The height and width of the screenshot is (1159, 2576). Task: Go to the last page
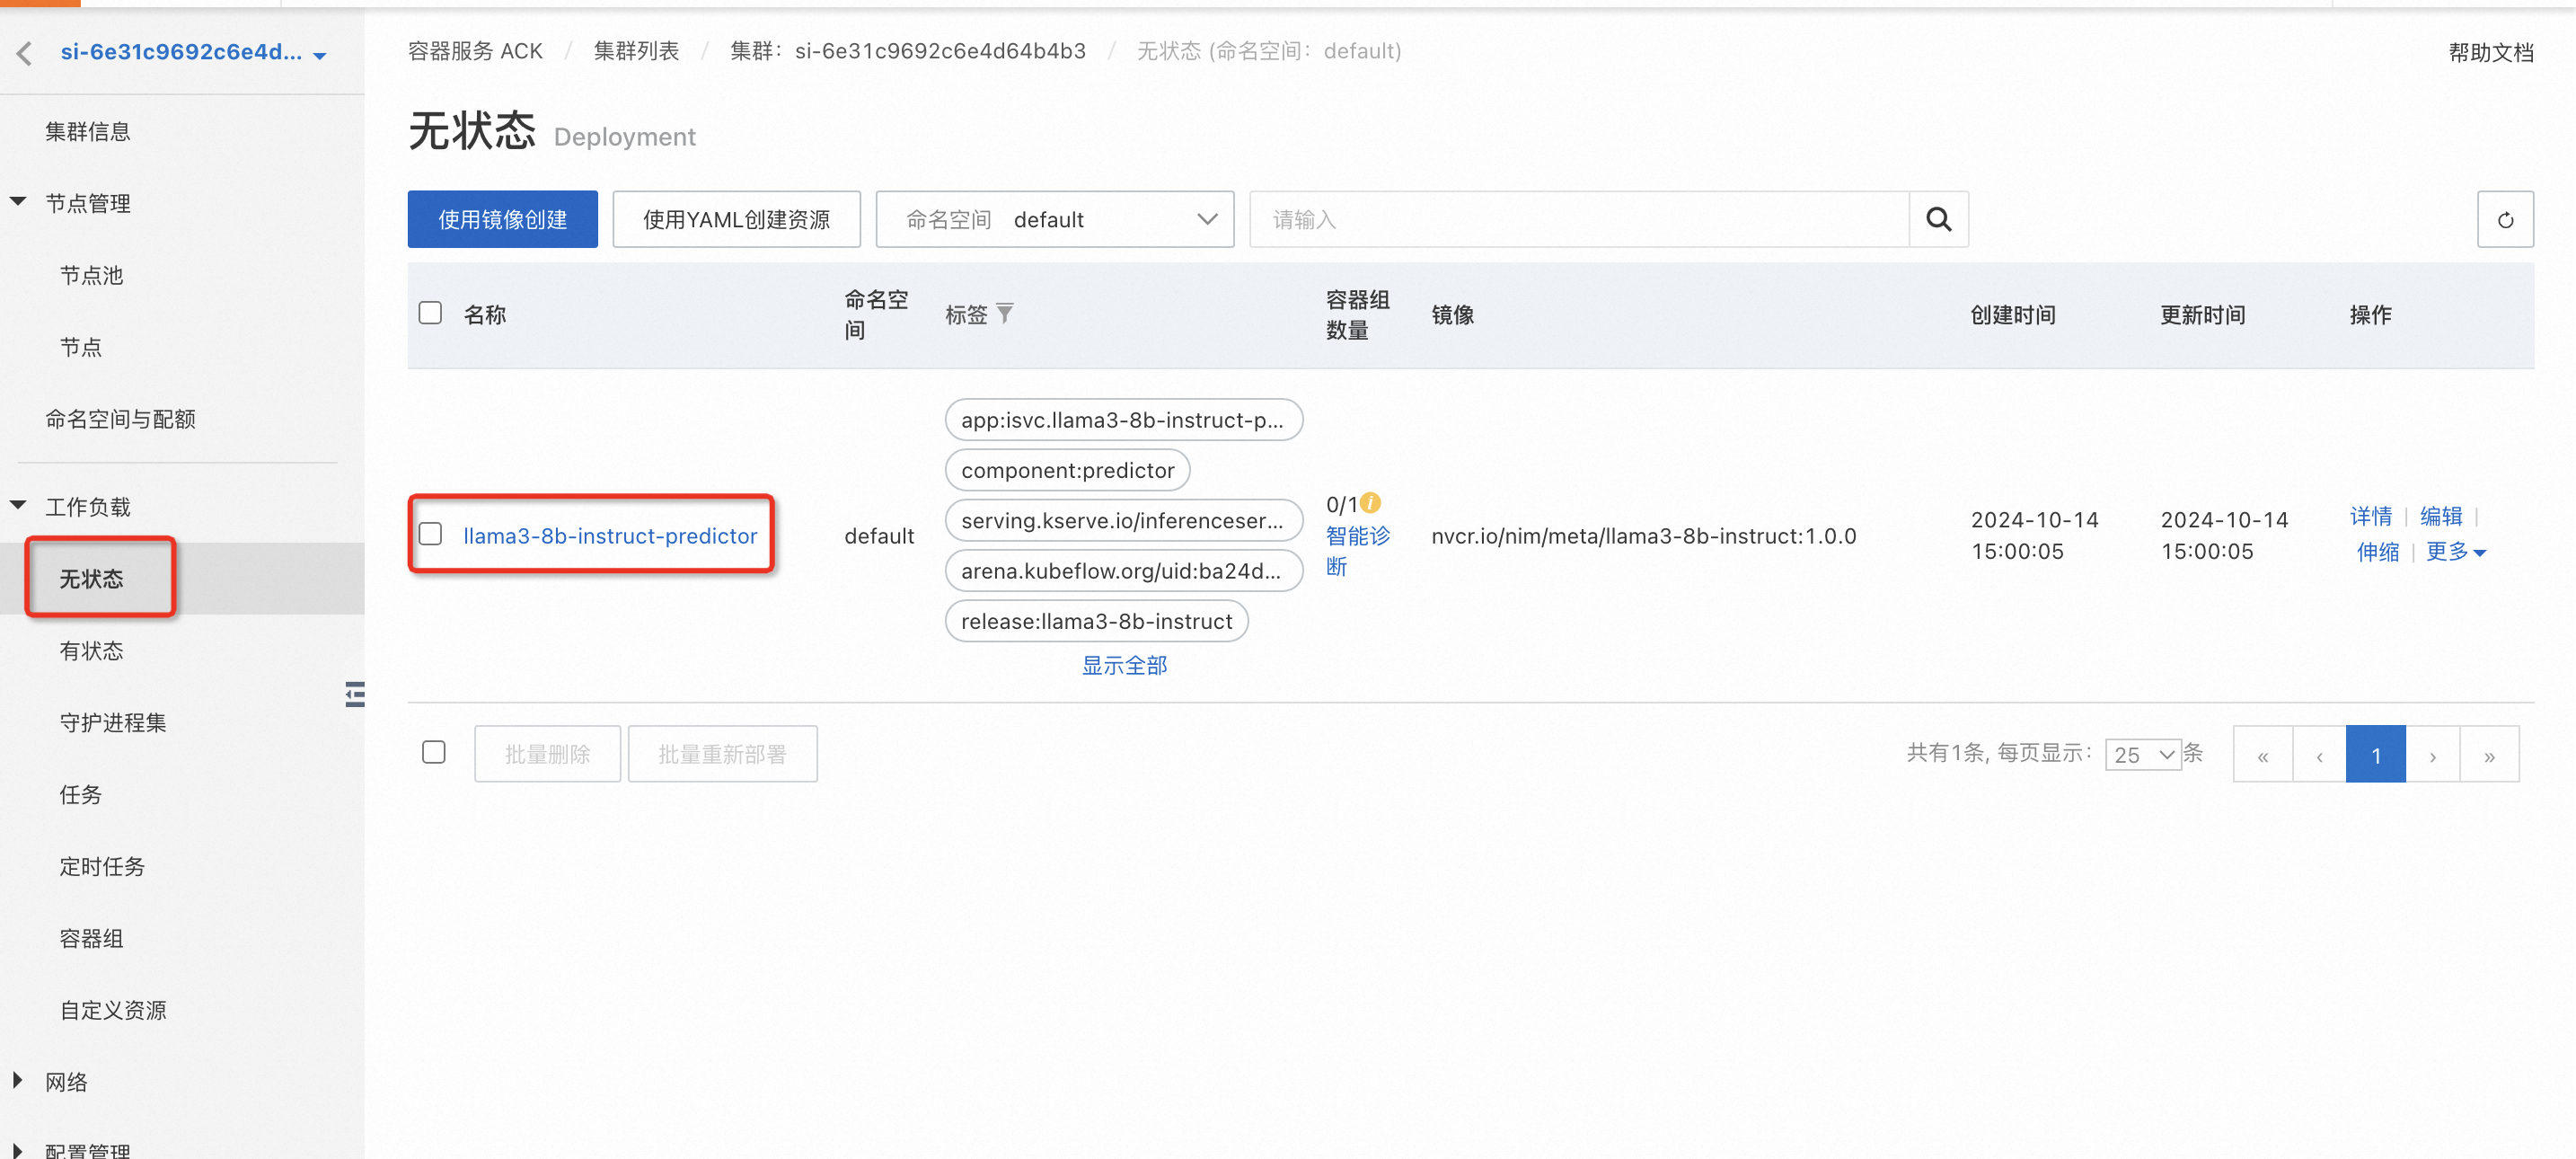[2489, 754]
